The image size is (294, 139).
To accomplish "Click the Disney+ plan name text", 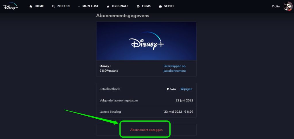I will tap(105, 66).
